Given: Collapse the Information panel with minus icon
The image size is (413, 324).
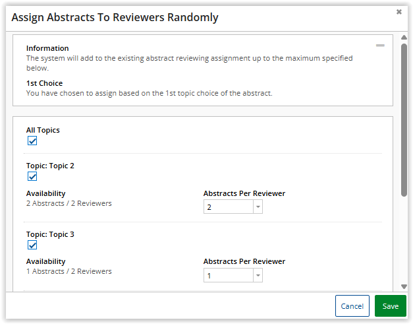Looking at the screenshot, I should [380, 46].
